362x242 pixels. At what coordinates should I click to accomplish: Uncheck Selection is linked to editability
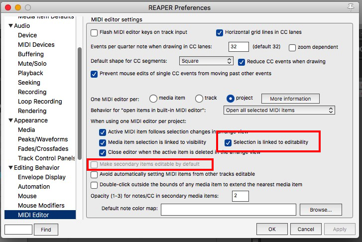[x=228, y=143]
